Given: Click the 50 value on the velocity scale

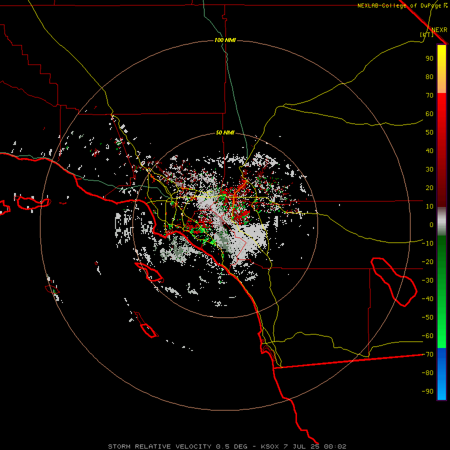Looking at the screenshot, I should pyautogui.click(x=429, y=132).
